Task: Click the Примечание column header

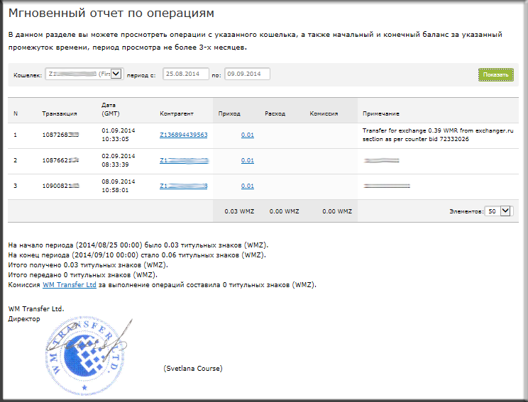Action: tap(381, 113)
